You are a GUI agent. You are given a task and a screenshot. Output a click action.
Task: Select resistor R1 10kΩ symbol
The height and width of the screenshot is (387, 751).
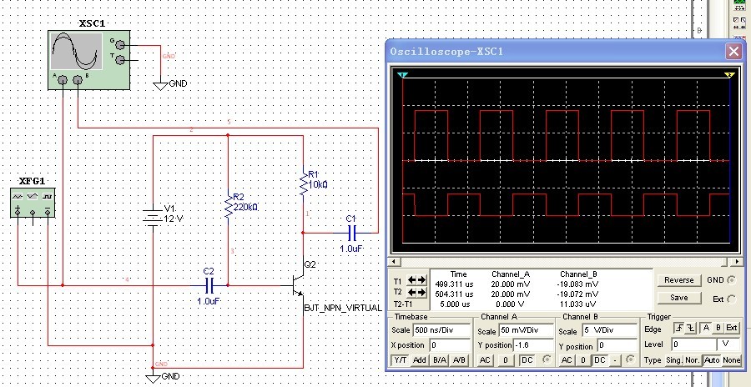303,183
